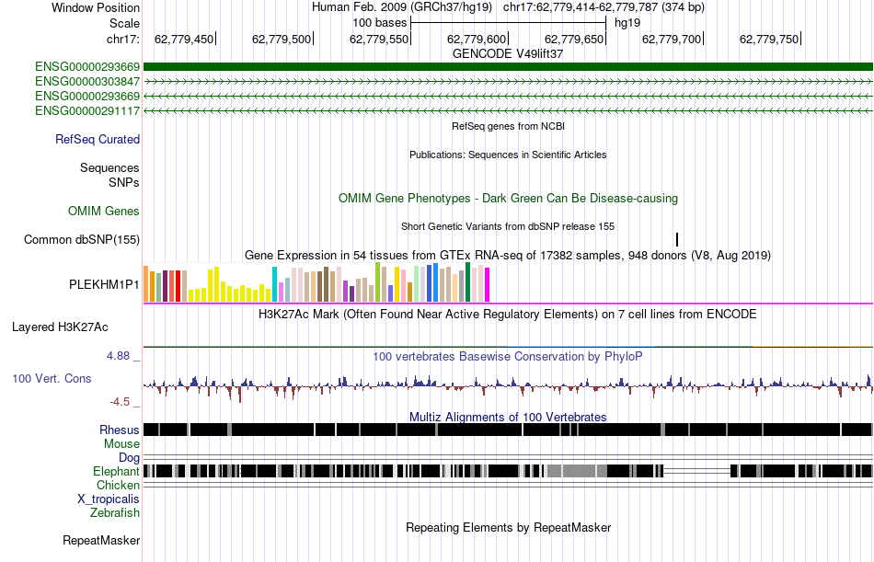Select the chr17:62,779,414-62,779,787 position text
874x562 pixels.
click(x=604, y=7)
